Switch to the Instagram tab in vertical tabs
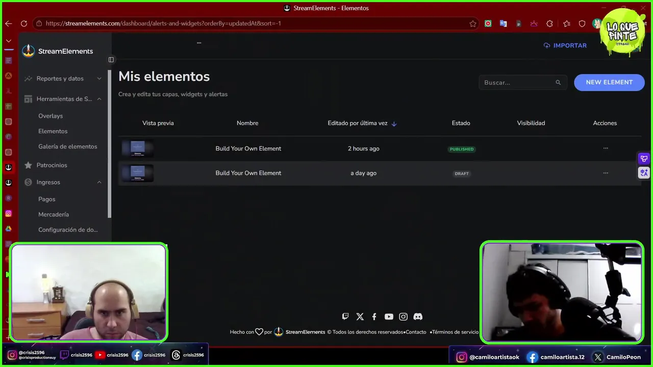Viewport: 653px width, 367px height. click(8, 214)
